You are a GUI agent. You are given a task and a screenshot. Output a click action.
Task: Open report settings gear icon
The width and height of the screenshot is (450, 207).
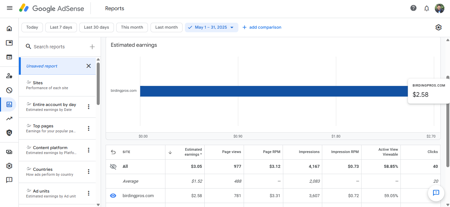coord(438,27)
